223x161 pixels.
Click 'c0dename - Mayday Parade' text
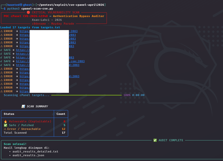(53, 24)
